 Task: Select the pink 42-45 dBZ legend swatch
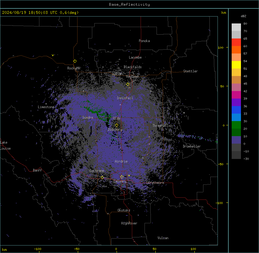coord(236,87)
